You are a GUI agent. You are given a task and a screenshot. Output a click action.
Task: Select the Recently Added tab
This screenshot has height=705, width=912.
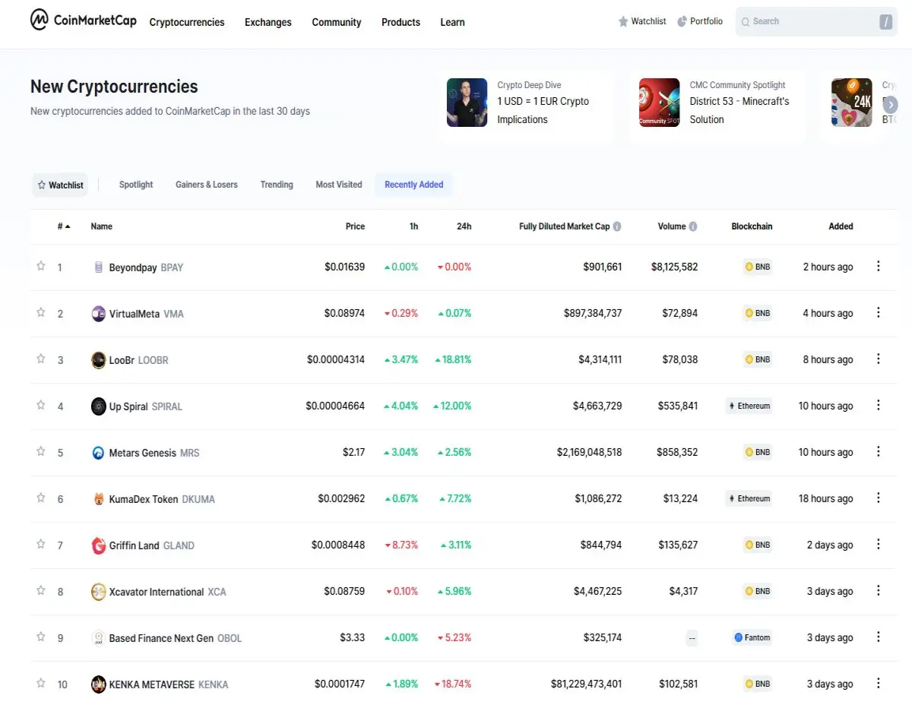click(414, 185)
